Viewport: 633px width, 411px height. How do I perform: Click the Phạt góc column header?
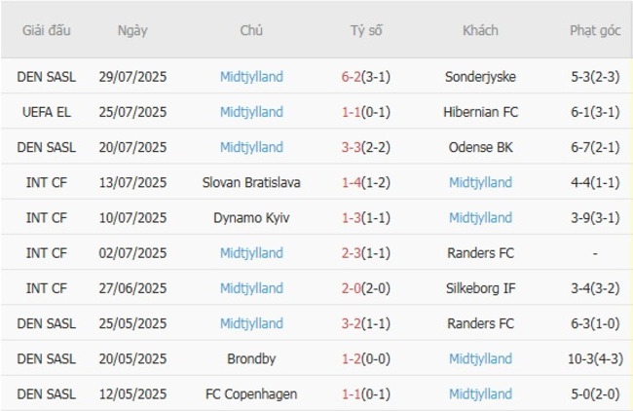[595, 30]
